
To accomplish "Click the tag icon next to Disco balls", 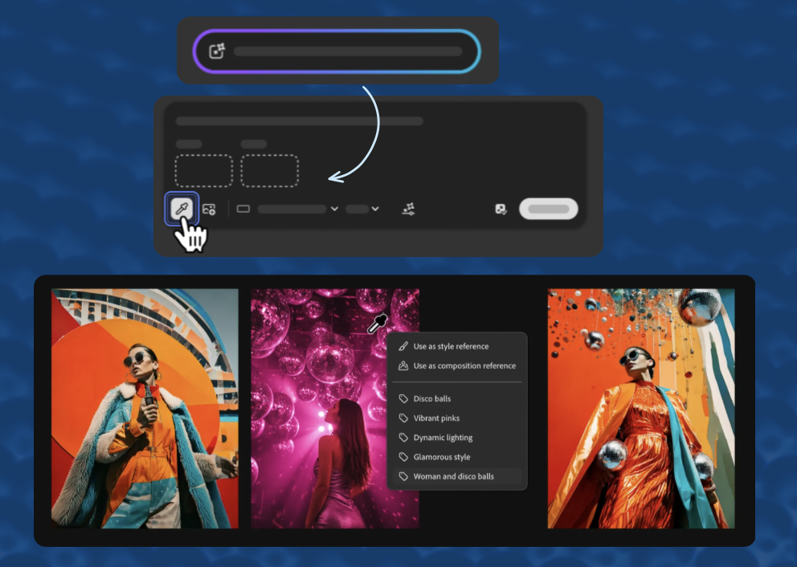I will pyautogui.click(x=403, y=399).
